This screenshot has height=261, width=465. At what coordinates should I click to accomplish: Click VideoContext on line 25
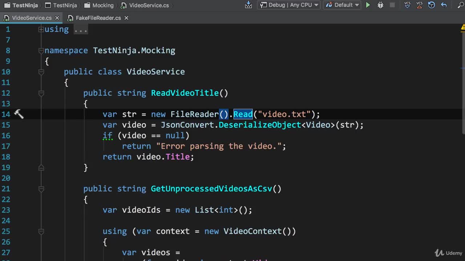(252, 231)
